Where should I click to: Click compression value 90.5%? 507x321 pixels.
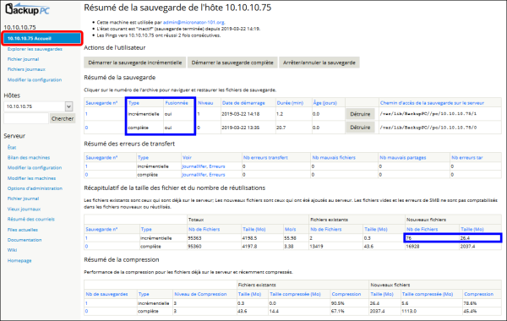(x=337, y=303)
